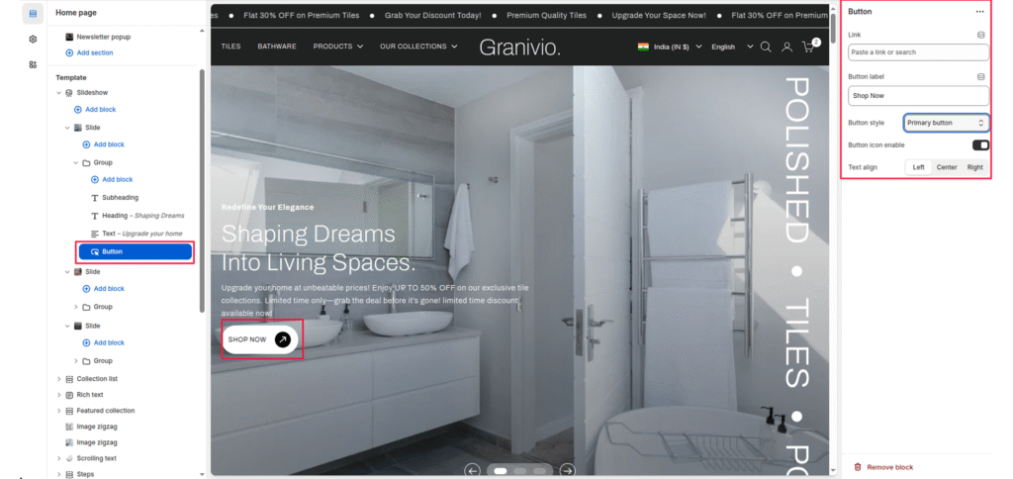Go to next slide with right arrow
Image resolution: width=1013 pixels, height=479 pixels.
click(x=567, y=470)
